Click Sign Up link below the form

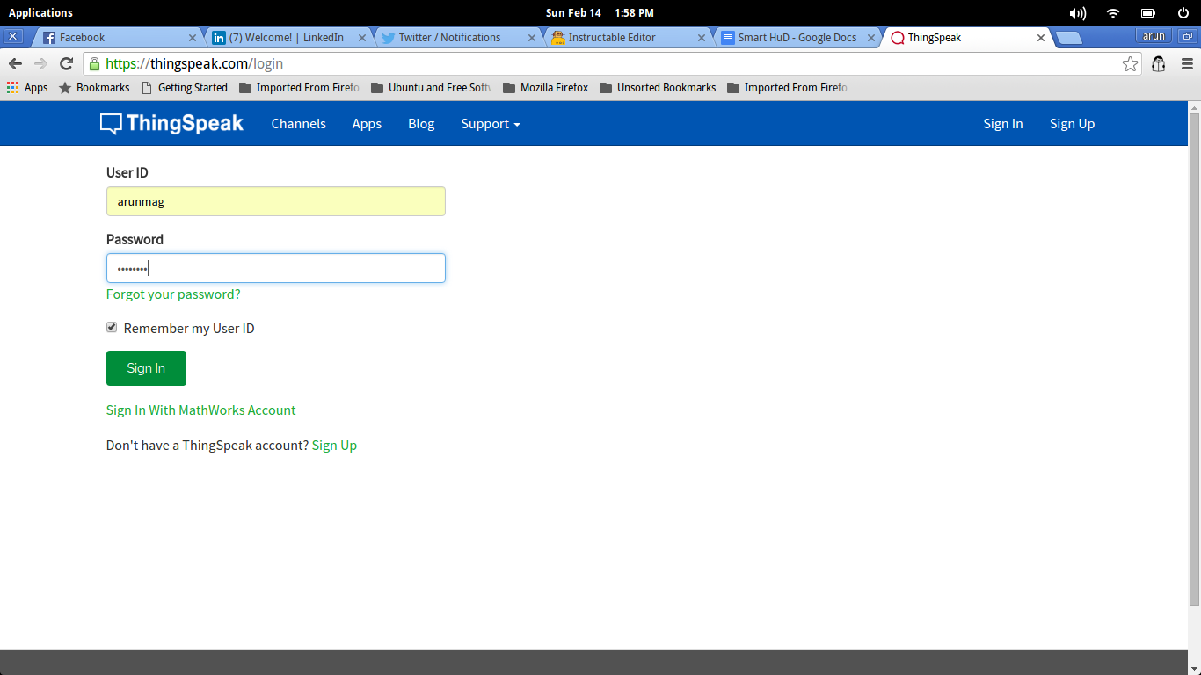coord(334,446)
